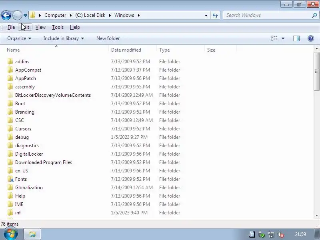
Task: Click the en-US folder name
Action: (x=22, y=171)
